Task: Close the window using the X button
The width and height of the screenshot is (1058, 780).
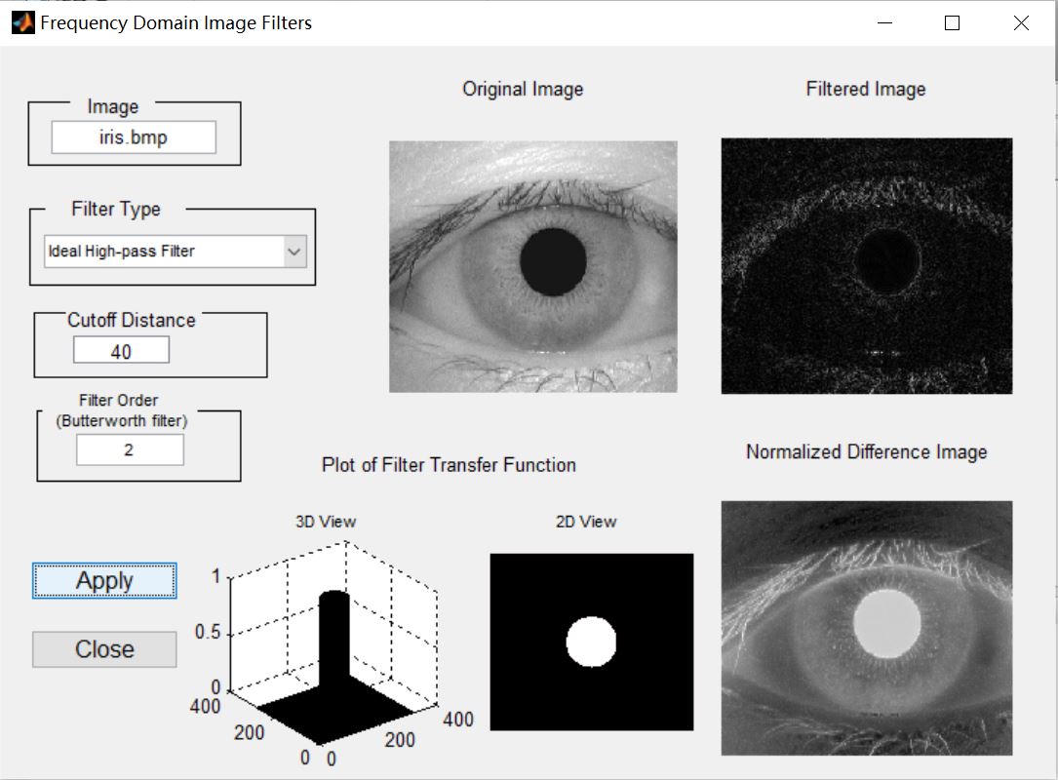Action: coord(1021,23)
